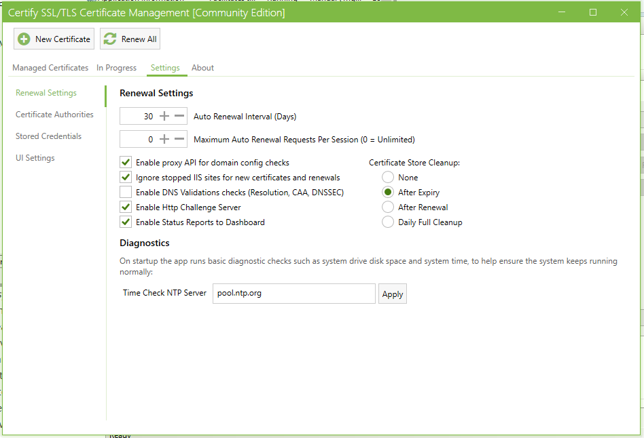Viewport: 644px width, 438px height.
Task: Enable DNS Validations checks checkbox
Action: pyautogui.click(x=126, y=192)
